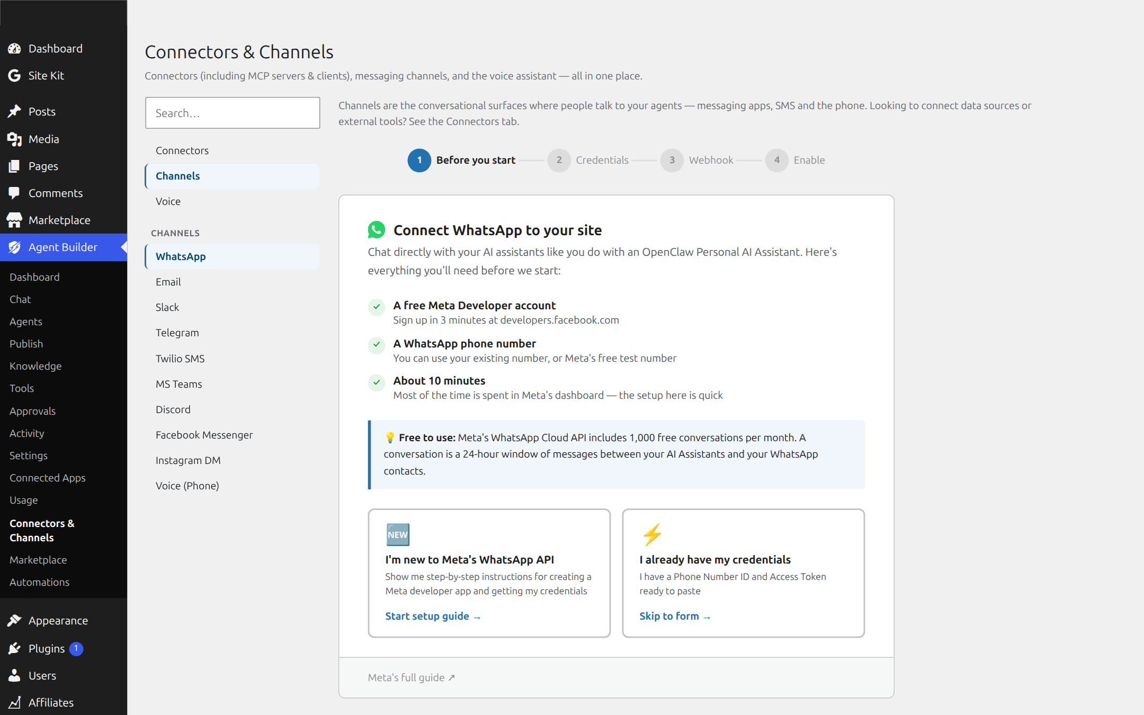This screenshot has height=715, width=1144.
Task: Click the lightning bolt icon in the credentials card
Action: tap(652, 535)
